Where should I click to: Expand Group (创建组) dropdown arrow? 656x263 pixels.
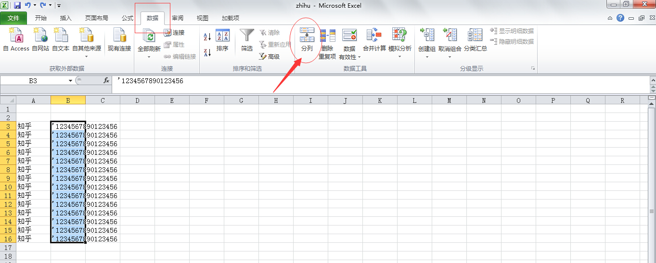point(427,56)
